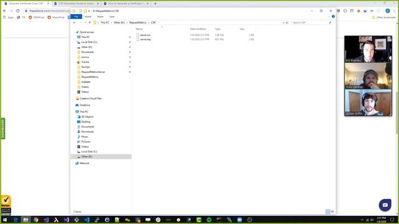Open the source folder in Quick access
This screenshot has height=224, width=399.
85,57
